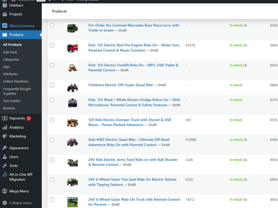Click the All-in-One WP Migration icon
Screen dimensions: 278x208
pyautogui.click(x=5, y=174)
